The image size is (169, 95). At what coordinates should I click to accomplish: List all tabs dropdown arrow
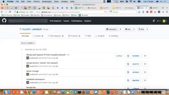[167, 8]
